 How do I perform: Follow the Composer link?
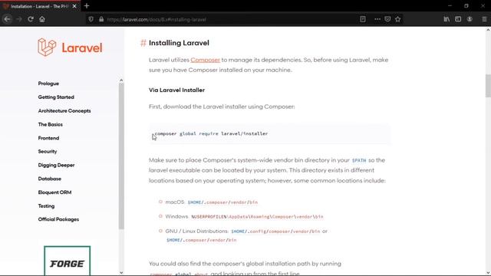click(205, 60)
